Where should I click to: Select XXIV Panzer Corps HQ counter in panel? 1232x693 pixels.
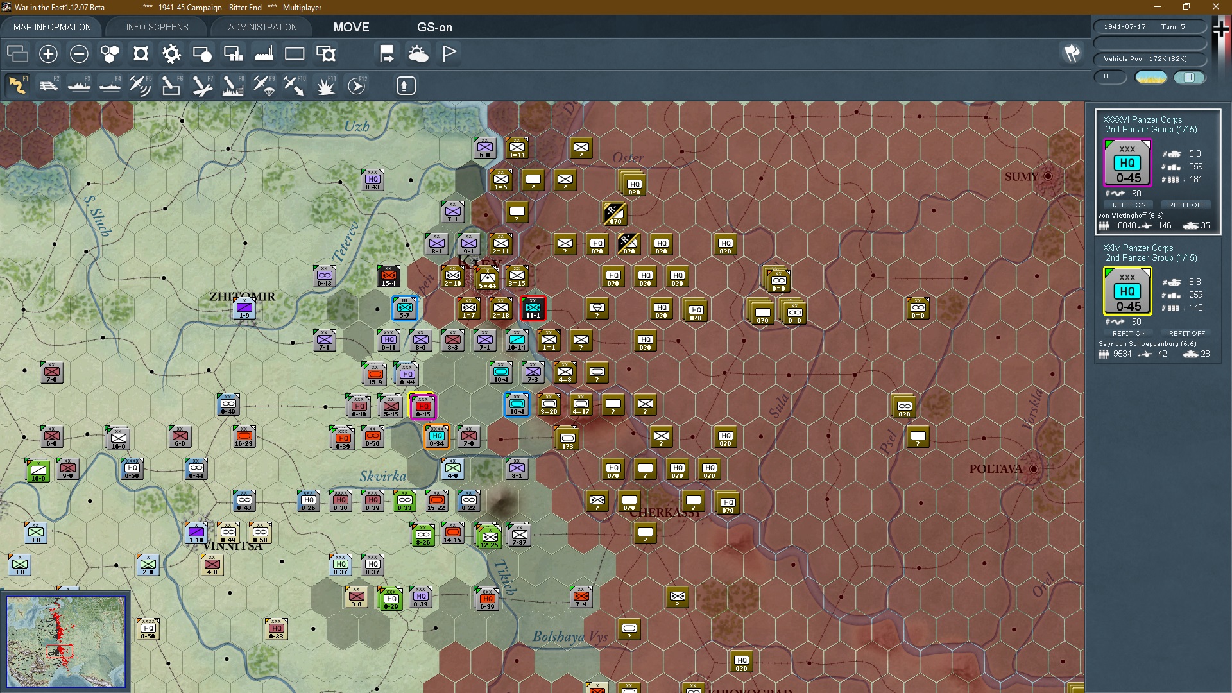click(x=1127, y=292)
